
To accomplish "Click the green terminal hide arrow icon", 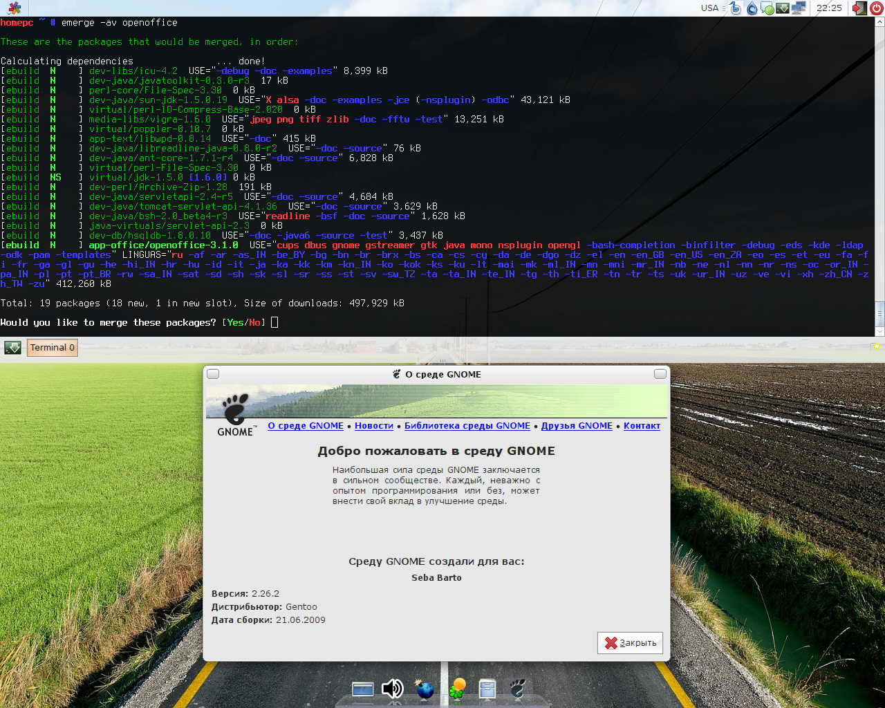I will click(x=13, y=348).
